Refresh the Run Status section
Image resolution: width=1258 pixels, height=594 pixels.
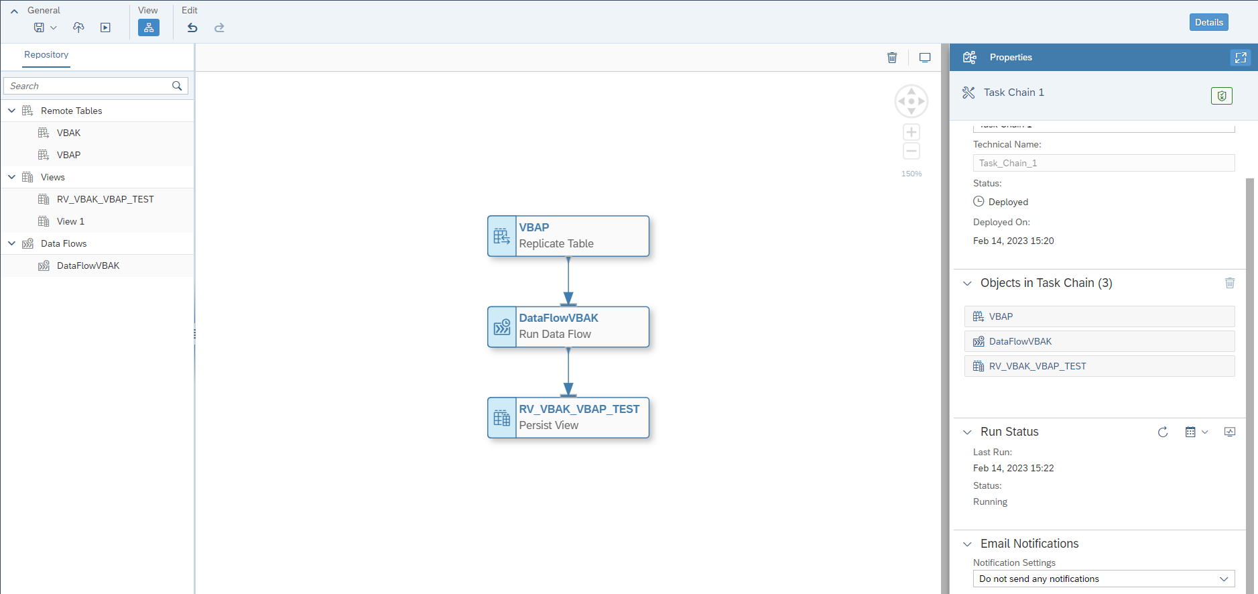pos(1163,432)
